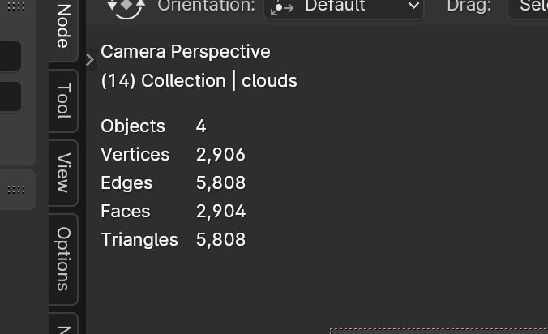Click the Vertices count statistic

[220, 155]
